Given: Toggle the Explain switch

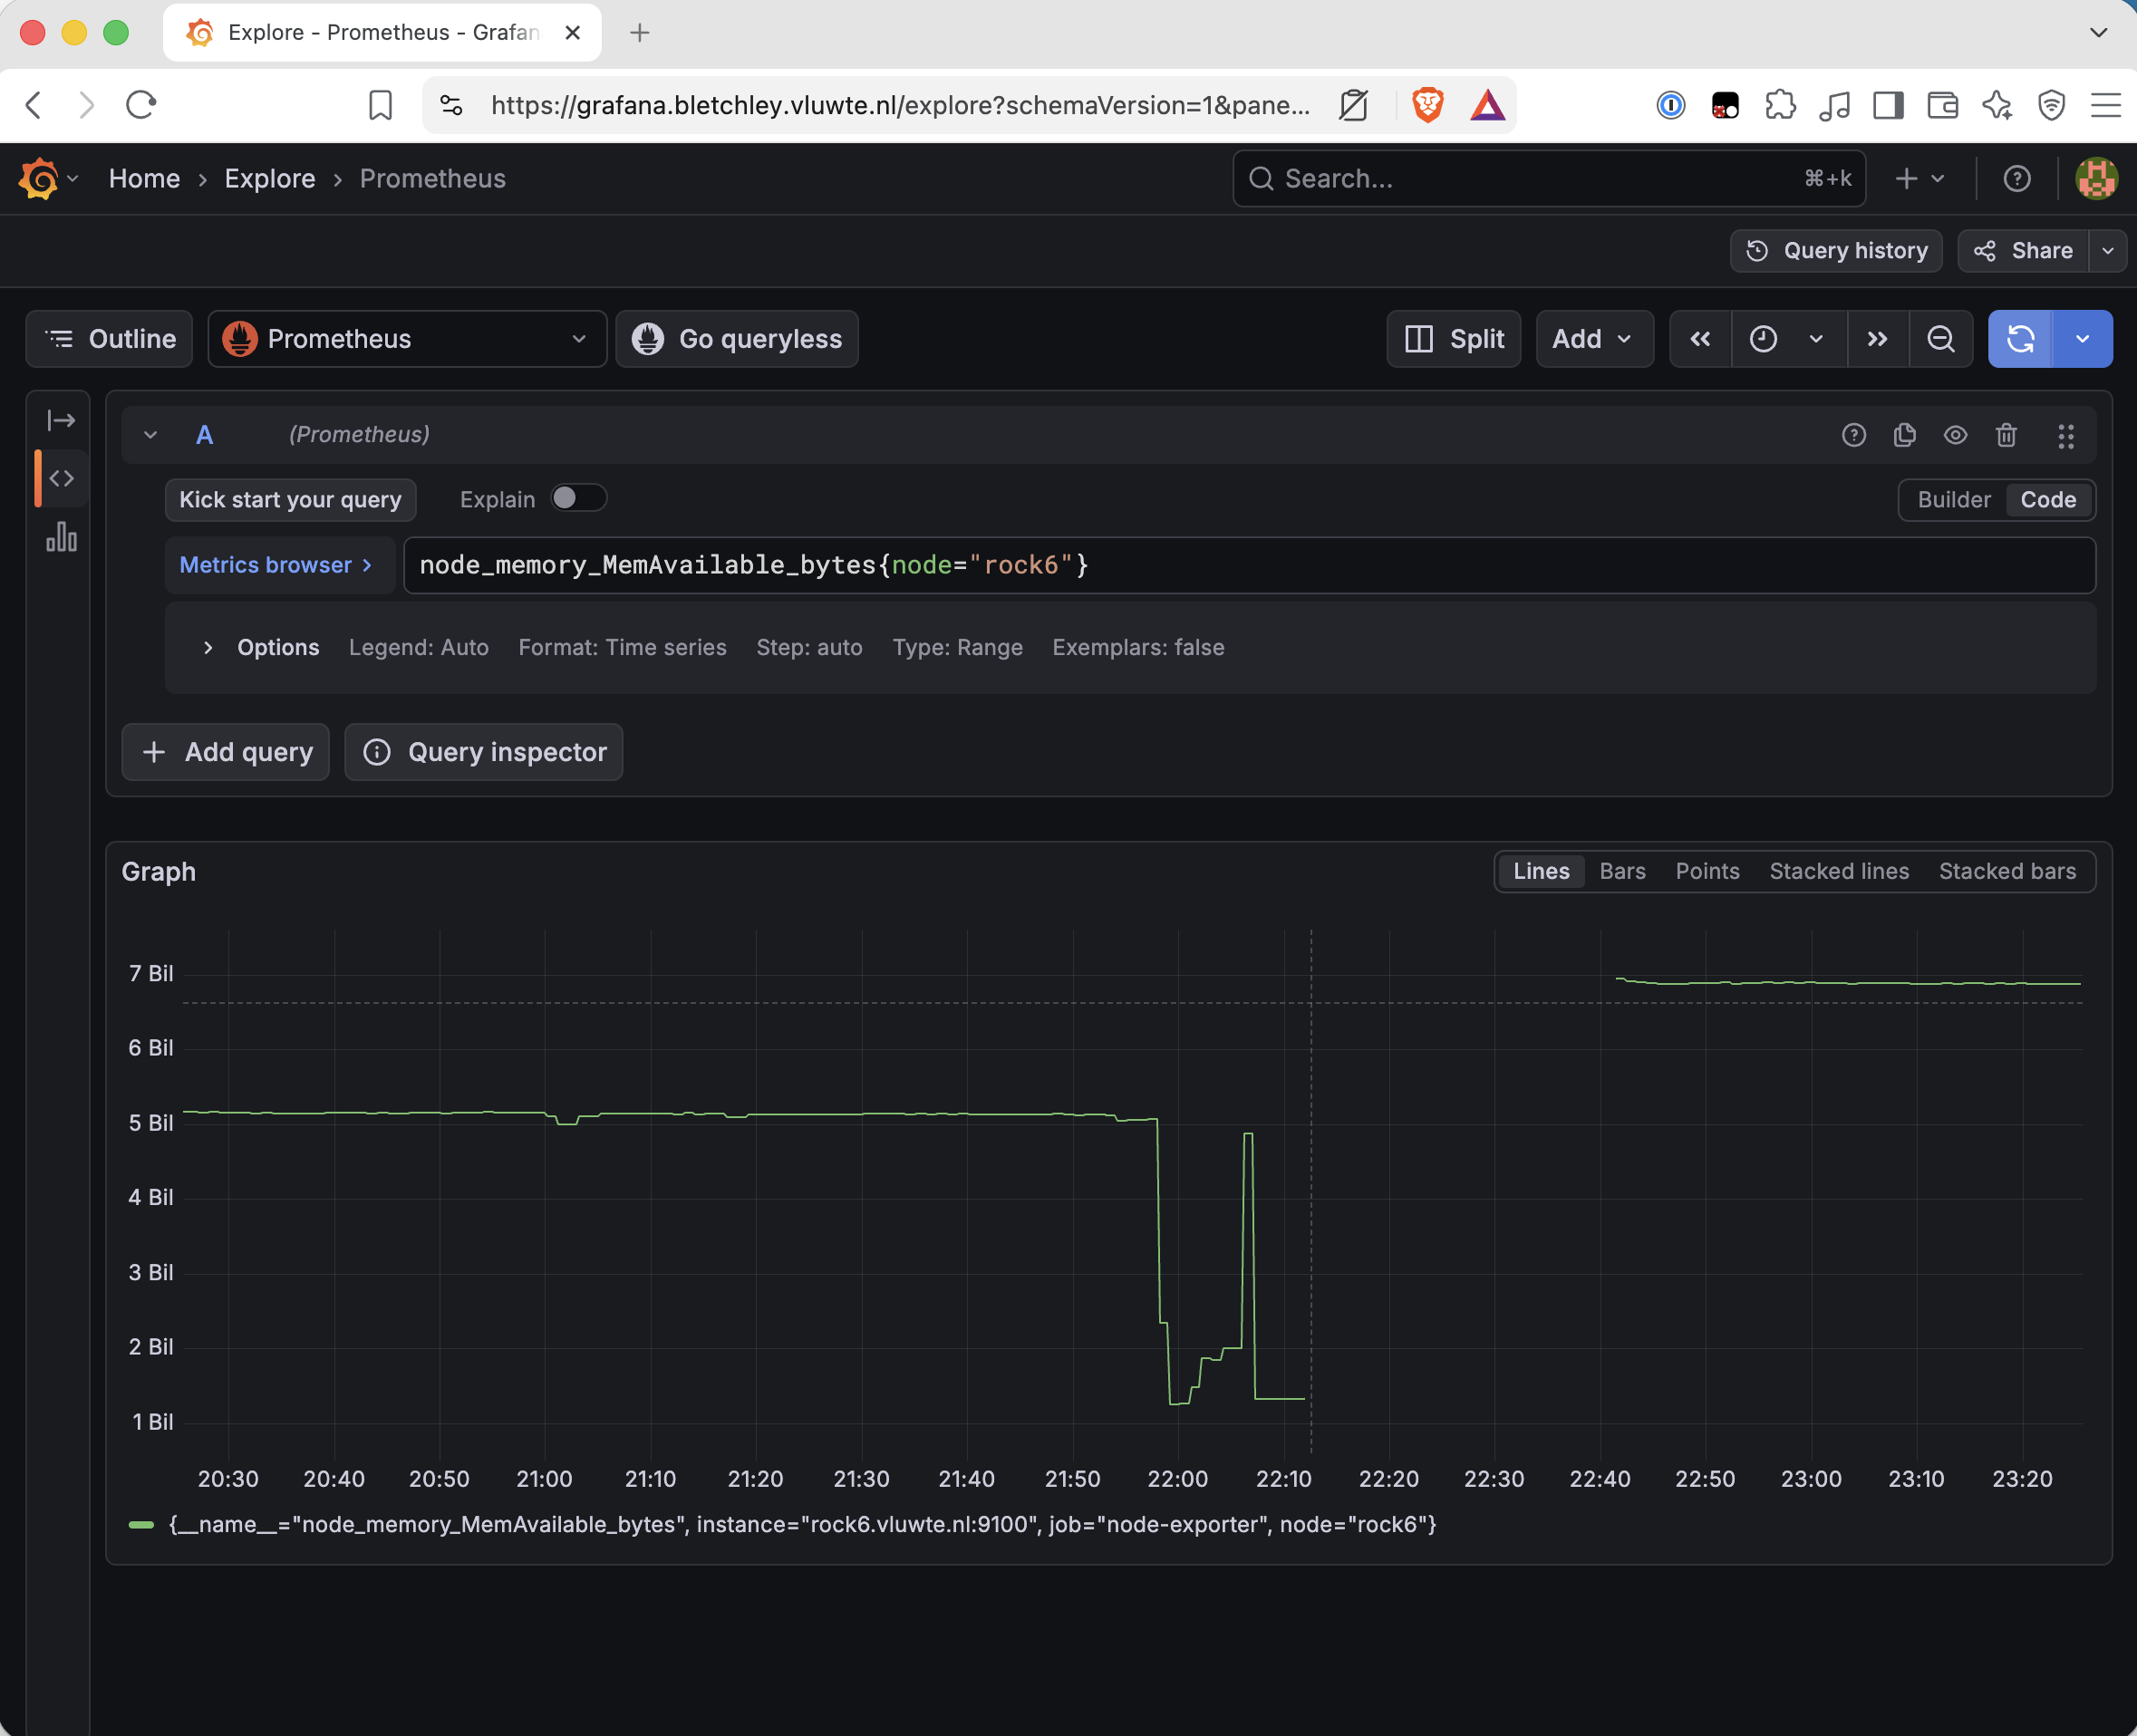Looking at the screenshot, I should coord(578,498).
